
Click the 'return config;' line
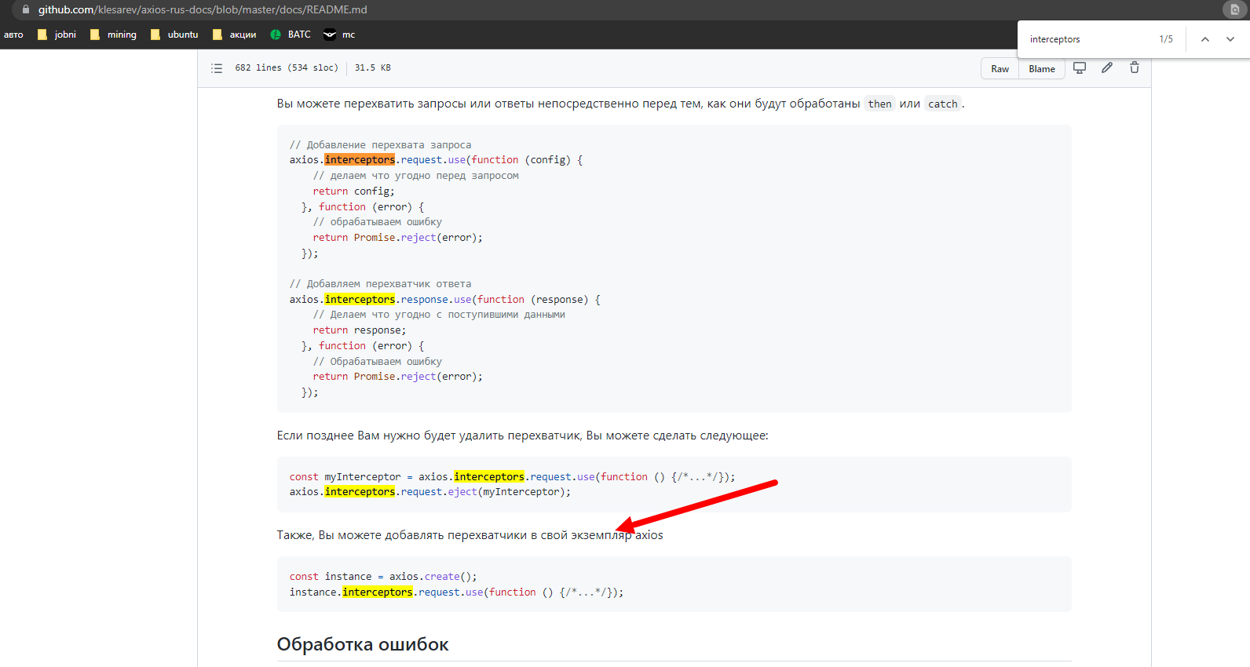click(x=353, y=191)
